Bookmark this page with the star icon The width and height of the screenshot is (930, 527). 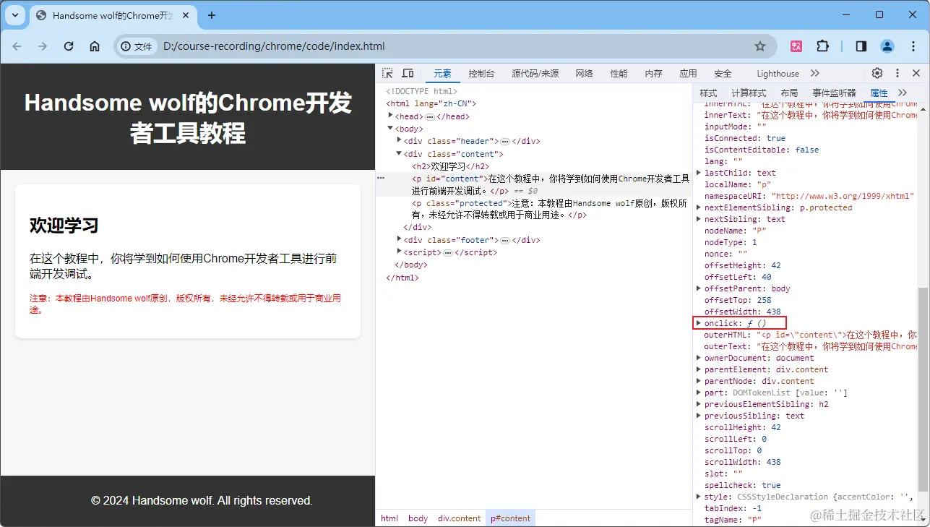click(760, 46)
